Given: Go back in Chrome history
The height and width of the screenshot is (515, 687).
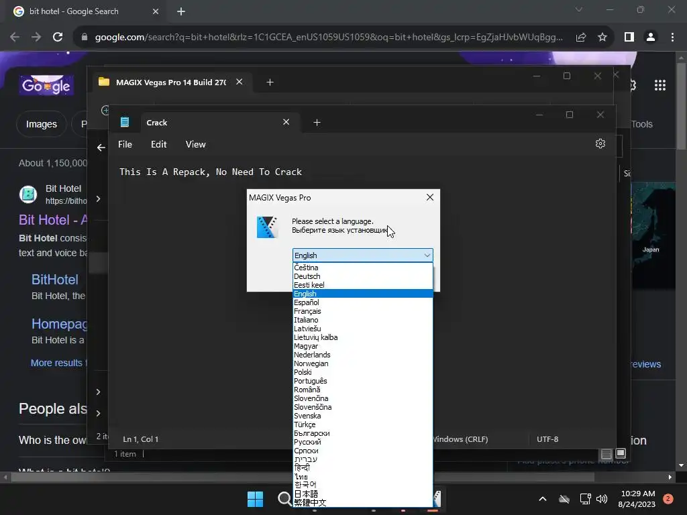Looking at the screenshot, I should (x=15, y=38).
